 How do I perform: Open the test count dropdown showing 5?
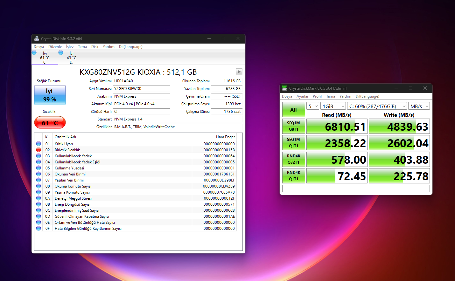tap(312, 106)
